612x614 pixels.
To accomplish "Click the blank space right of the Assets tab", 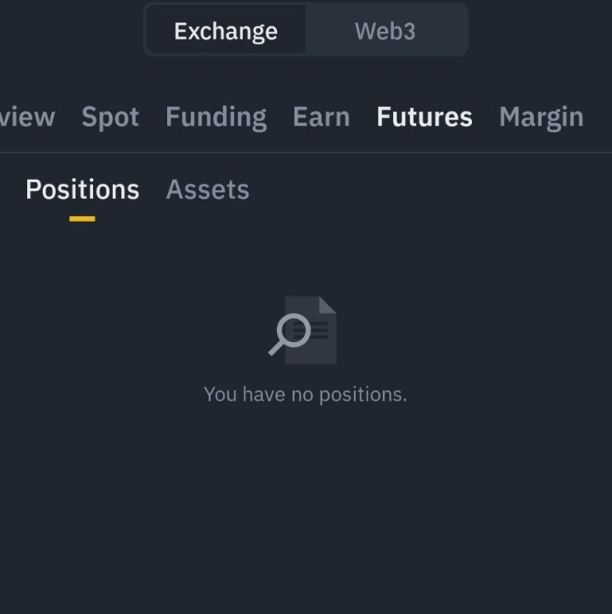I will tap(428, 190).
